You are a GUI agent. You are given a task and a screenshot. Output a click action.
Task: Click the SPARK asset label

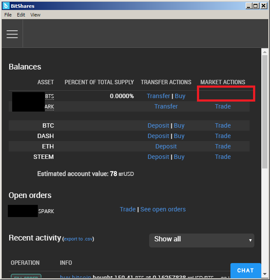tap(46, 211)
